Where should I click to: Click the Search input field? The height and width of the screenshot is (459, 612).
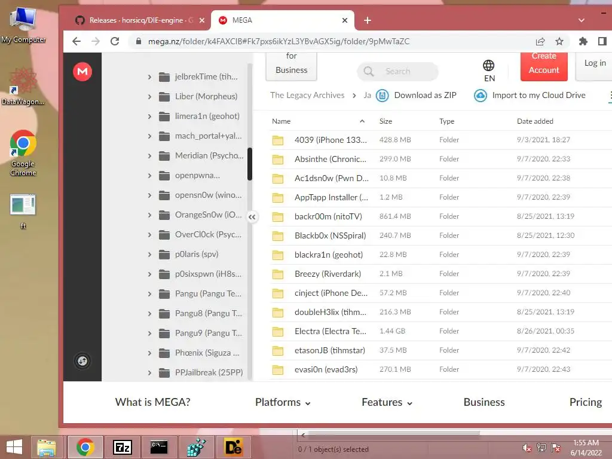[397, 72]
